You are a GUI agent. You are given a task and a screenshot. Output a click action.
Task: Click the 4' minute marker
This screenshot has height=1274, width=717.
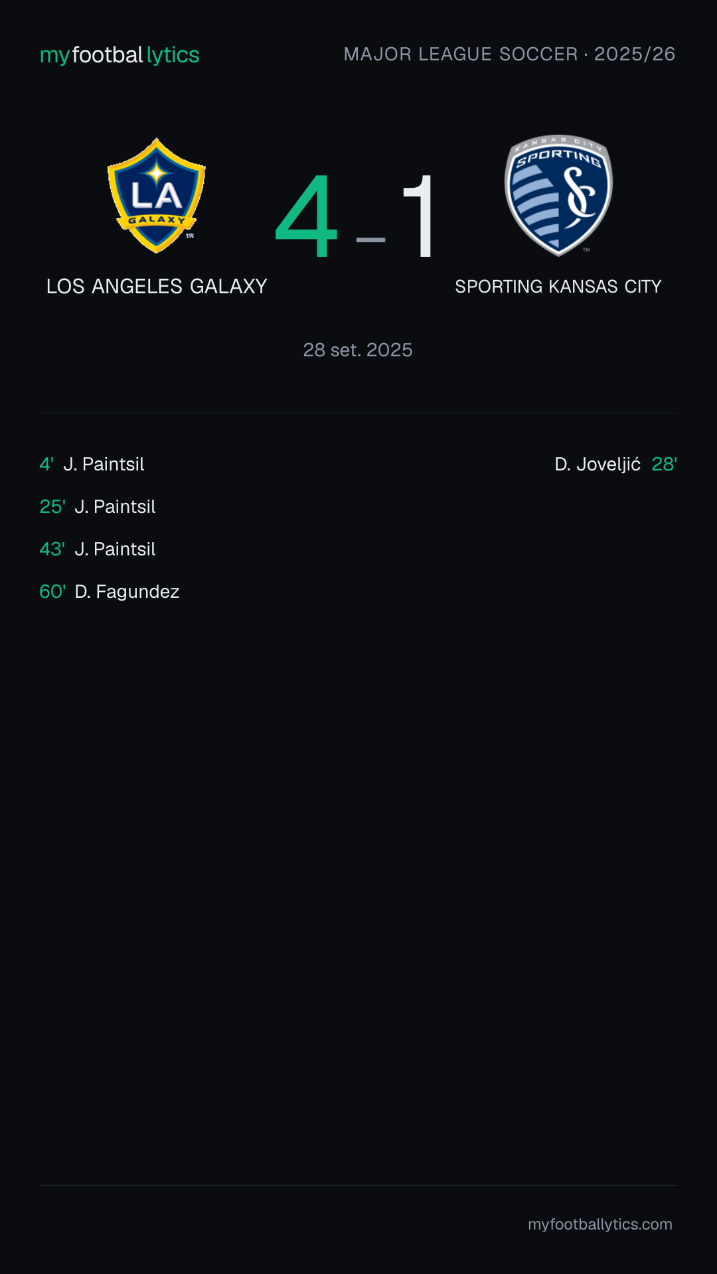[46, 464]
